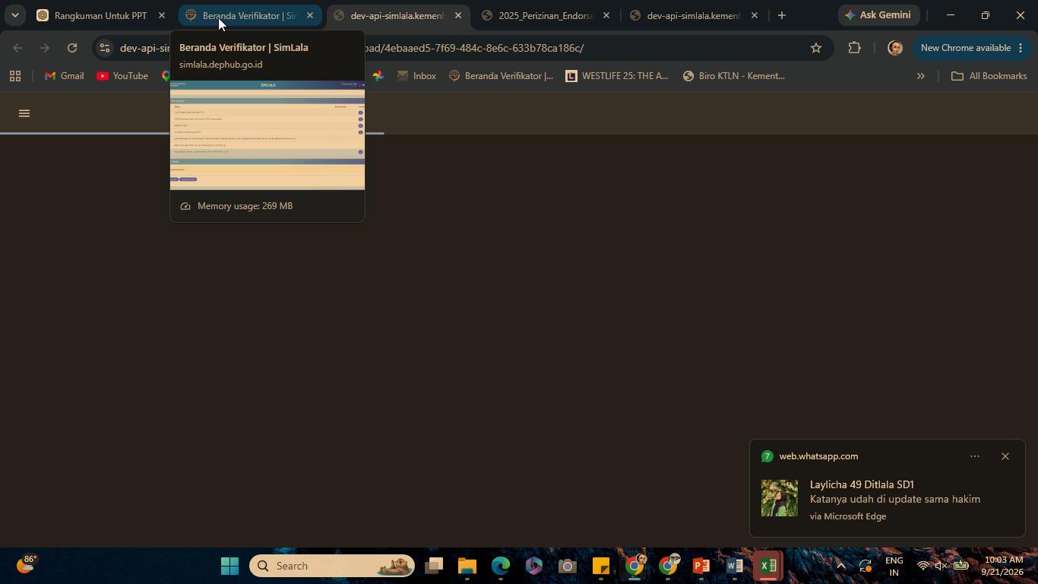Open the hamburger menu icon

[x=24, y=113]
